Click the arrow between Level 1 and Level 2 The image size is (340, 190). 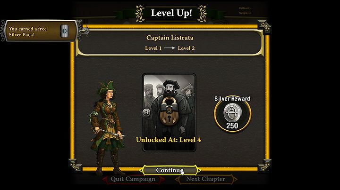coord(170,48)
